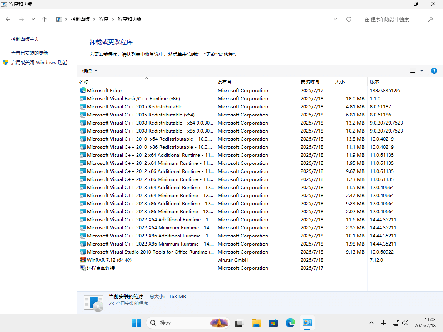Open the 组织 dropdown menu
Viewport: 443px width, 332px height.
coord(90,71)
